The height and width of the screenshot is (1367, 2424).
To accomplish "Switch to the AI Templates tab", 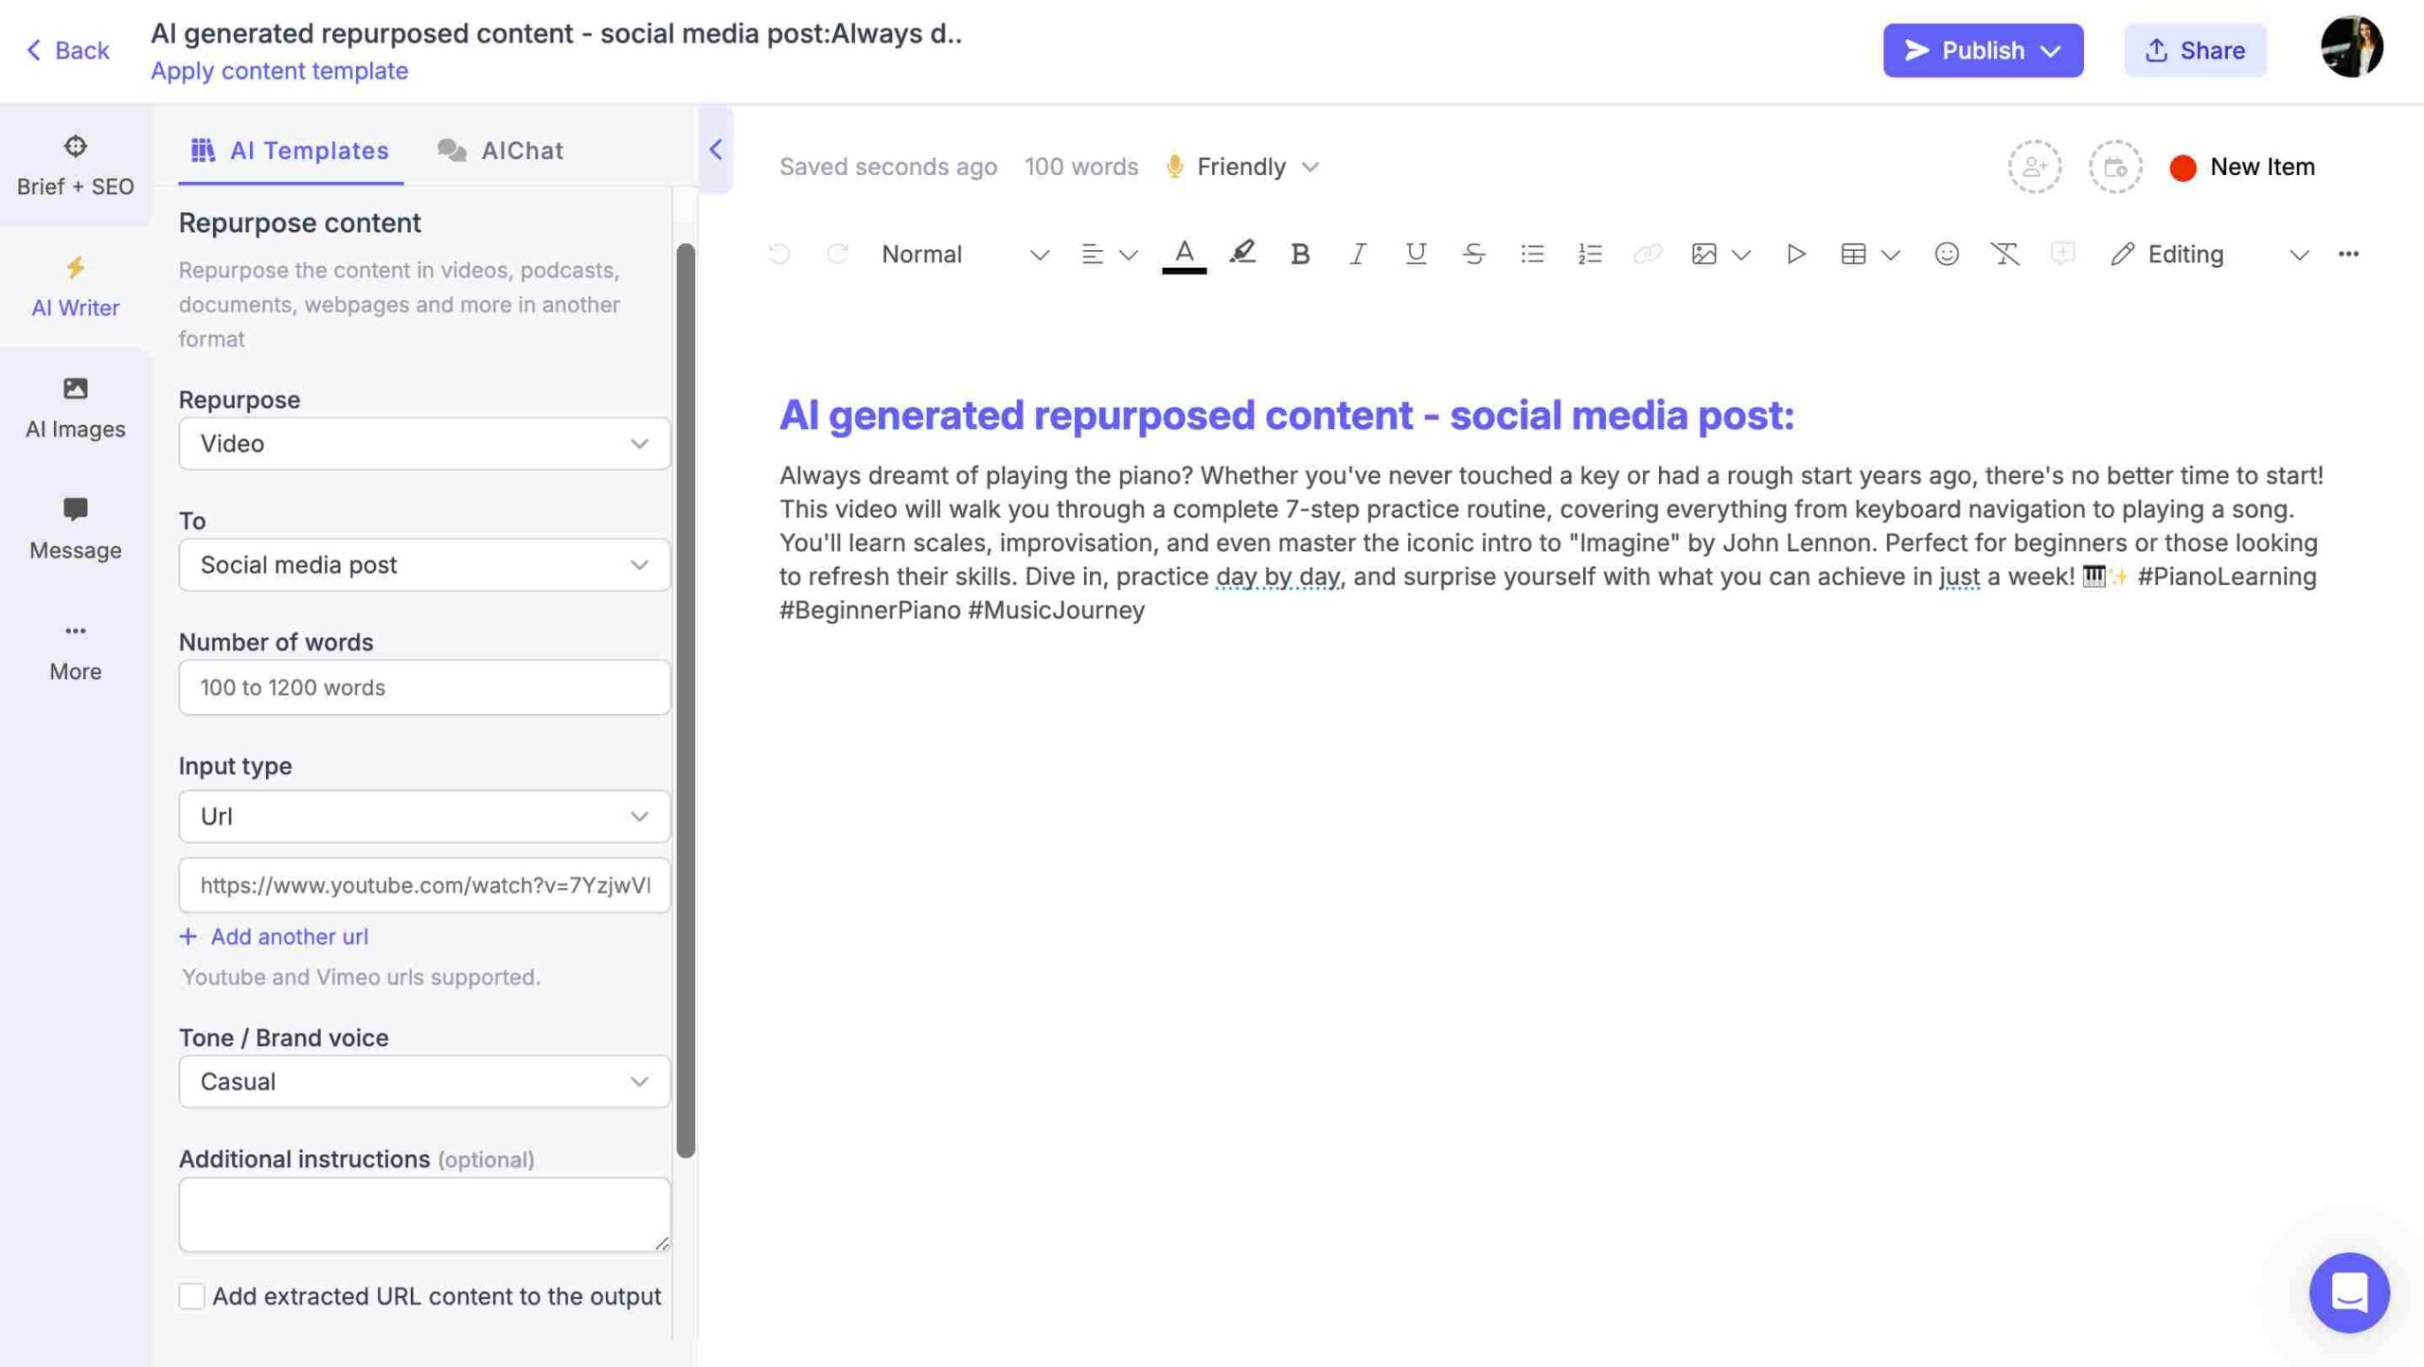I will pyautogui.click(x=292, y=149).
